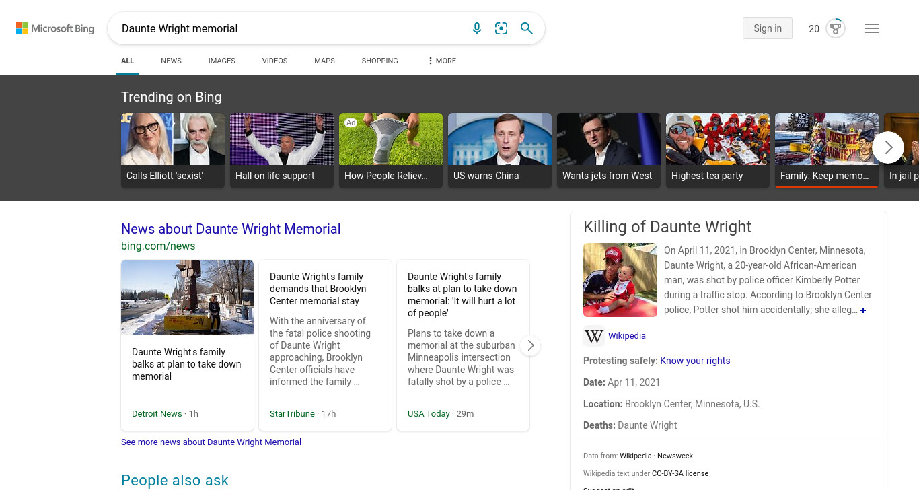Click the bing.com/news link
The height and width of the screenshot is (490, 919).
tap(158, 246)
